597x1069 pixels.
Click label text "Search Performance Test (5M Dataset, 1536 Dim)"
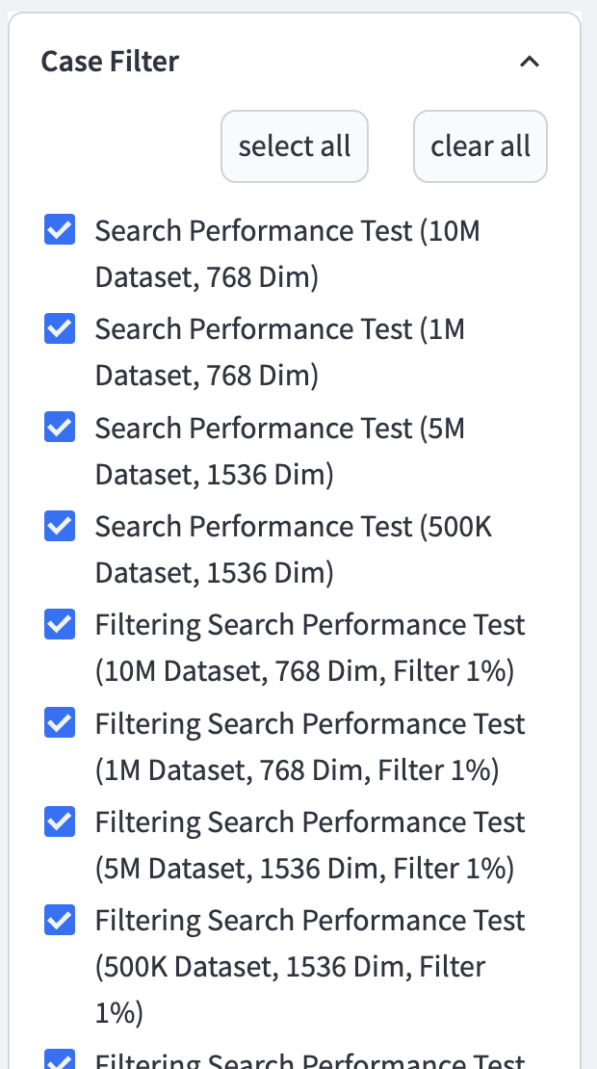point(279,451)
